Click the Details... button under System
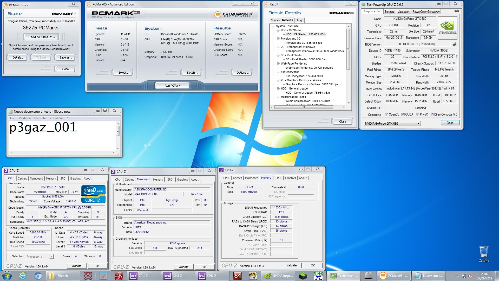Screen dimensions: 499x281 (192, 73)
